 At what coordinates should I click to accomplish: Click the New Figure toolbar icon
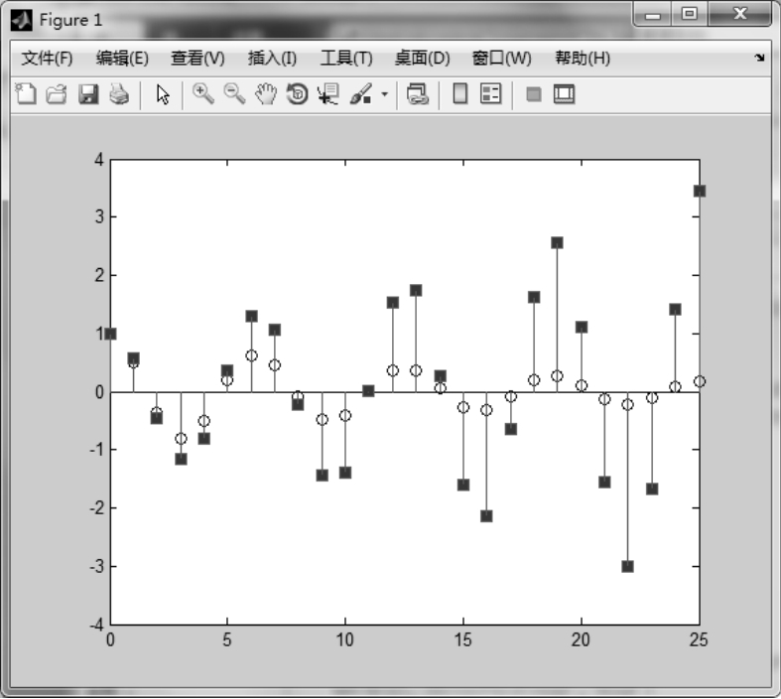tap(26, 94)
